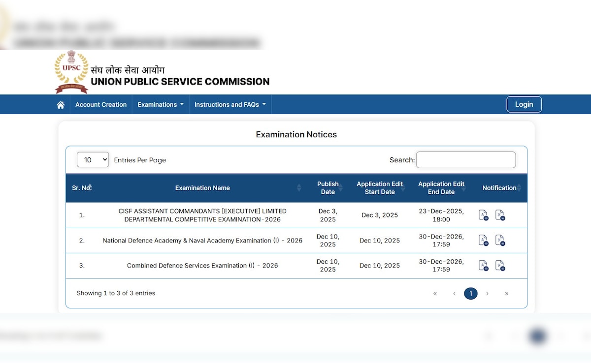Expand Instructions and FAQs dropdown menu

click(230, 105)
